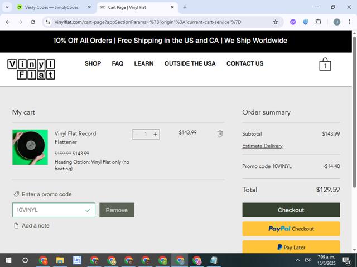
Task: Expand Add a note section
Action: click(x=32, y=225)
